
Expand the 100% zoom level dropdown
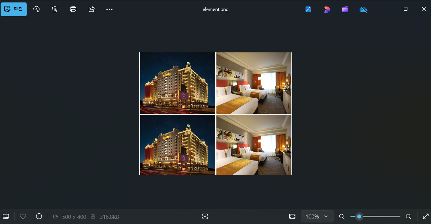(x=317, y=217)
